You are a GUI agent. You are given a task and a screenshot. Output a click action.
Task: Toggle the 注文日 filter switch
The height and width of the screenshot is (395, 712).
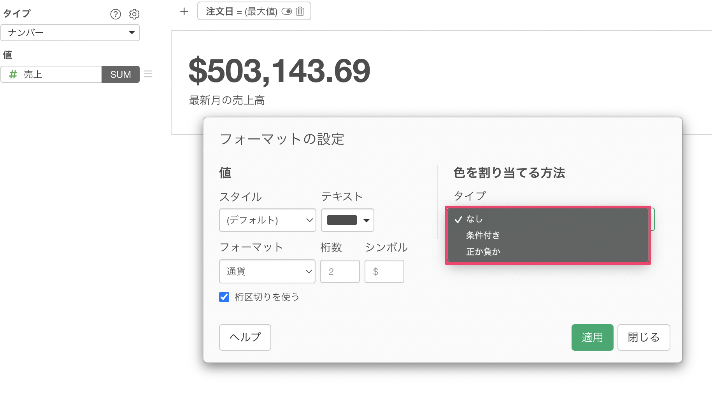pos(287,11)
